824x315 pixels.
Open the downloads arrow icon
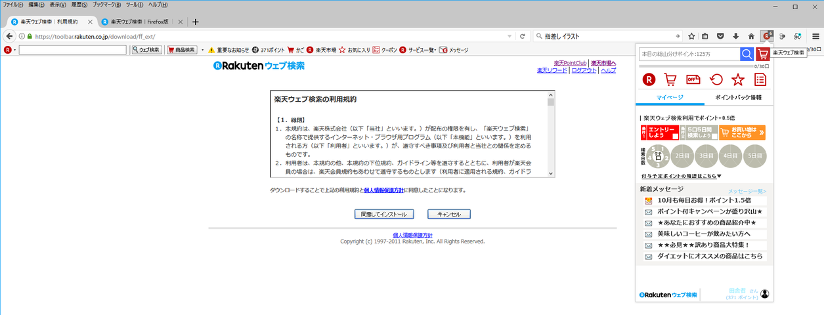(735, 36)
